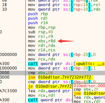
Task: Click the bytes cell '18' in the left column
Action: 5,5
